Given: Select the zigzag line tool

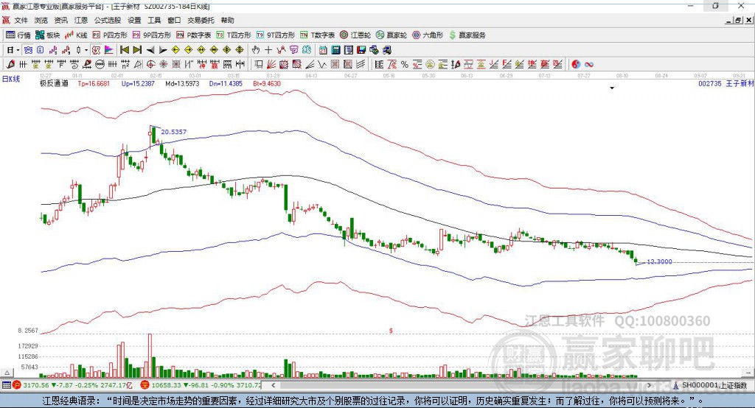Looking at the screenshot, I should pyautogui.click(x=322, y=65).
